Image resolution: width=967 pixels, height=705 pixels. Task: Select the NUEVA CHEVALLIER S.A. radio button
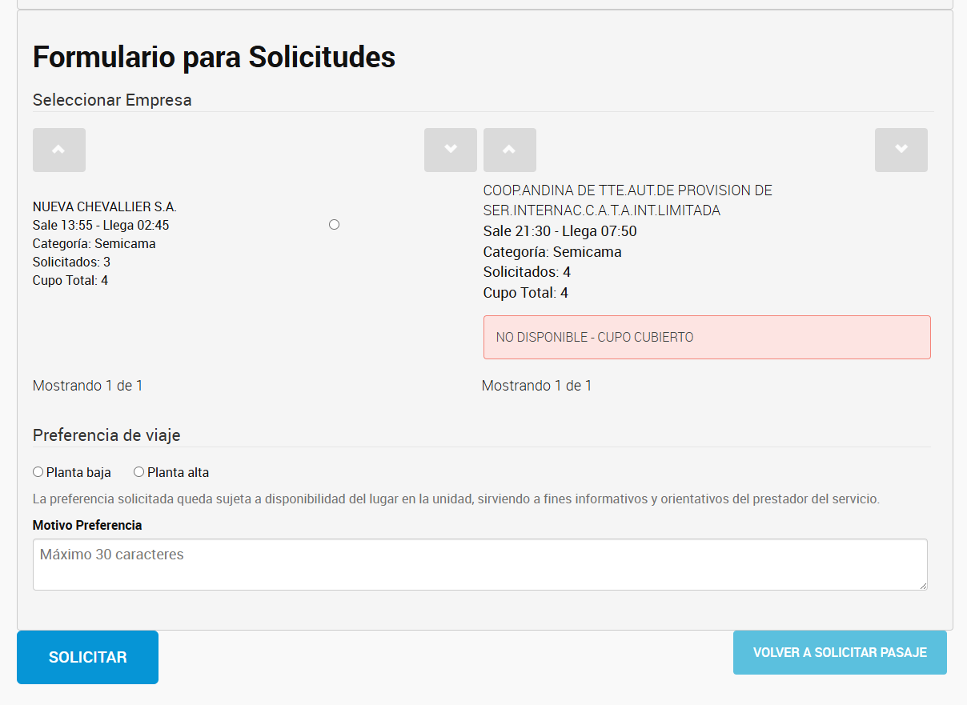334,224
